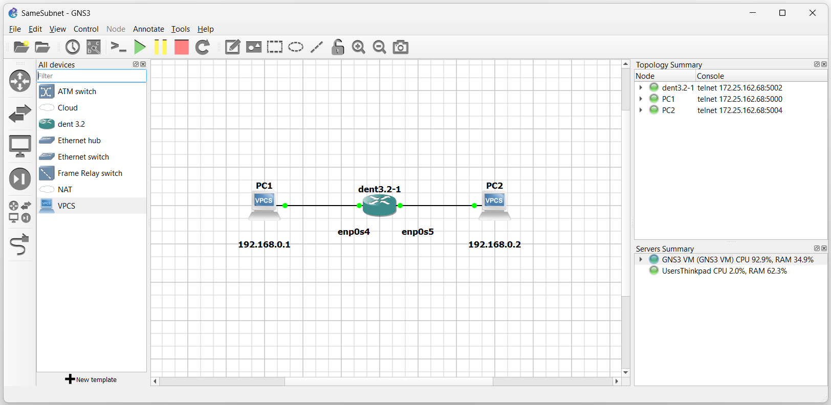Expand PC2 node in Topology Summary
The height and width of the screenshot is (405, 831).
pos(641,110)
